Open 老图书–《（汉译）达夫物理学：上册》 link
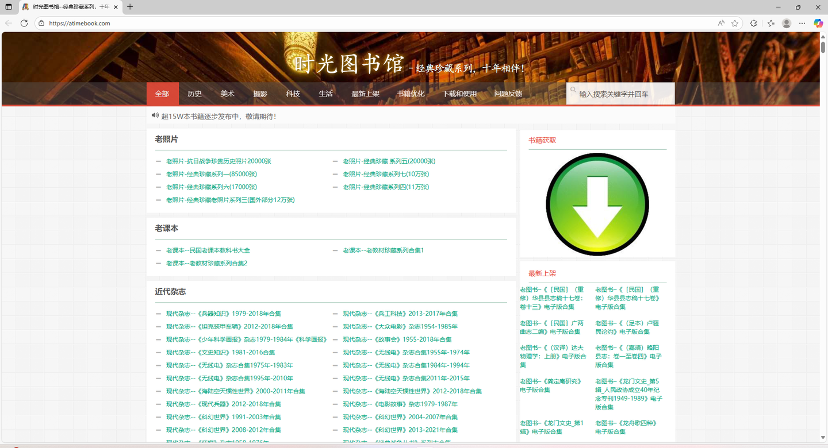This screenshot has width=828, height=448. 553,356
